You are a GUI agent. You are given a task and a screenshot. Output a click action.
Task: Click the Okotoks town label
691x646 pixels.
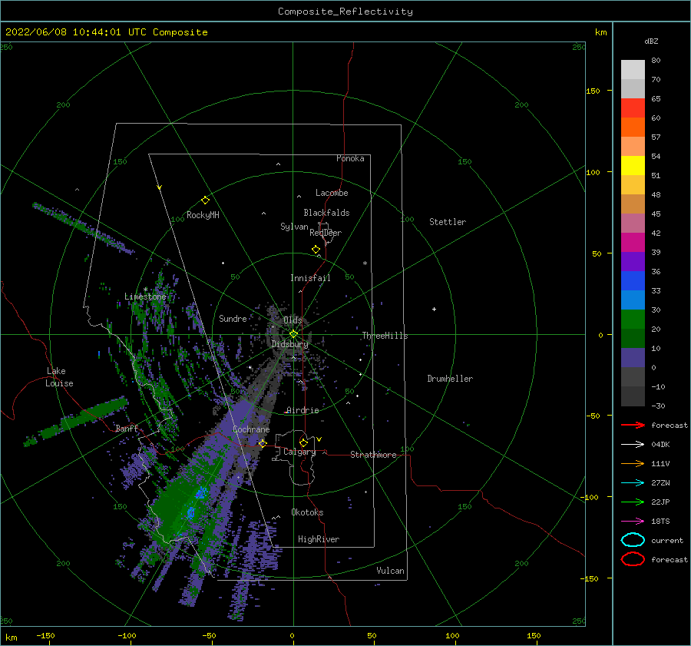tap(307, 512)
